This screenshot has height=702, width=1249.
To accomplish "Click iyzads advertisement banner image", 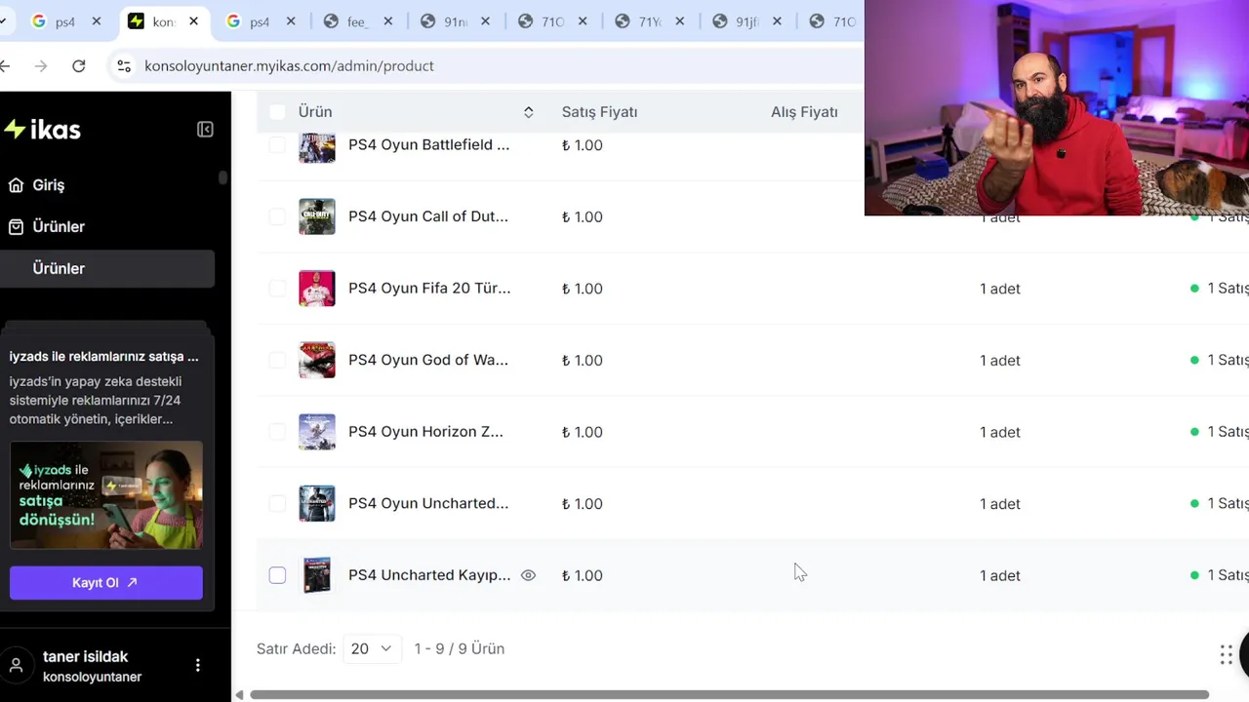I will (106, 495).
